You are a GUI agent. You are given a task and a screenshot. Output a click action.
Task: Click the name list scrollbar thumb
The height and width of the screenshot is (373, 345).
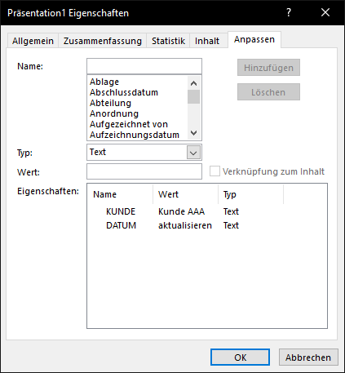click(193, 97)
